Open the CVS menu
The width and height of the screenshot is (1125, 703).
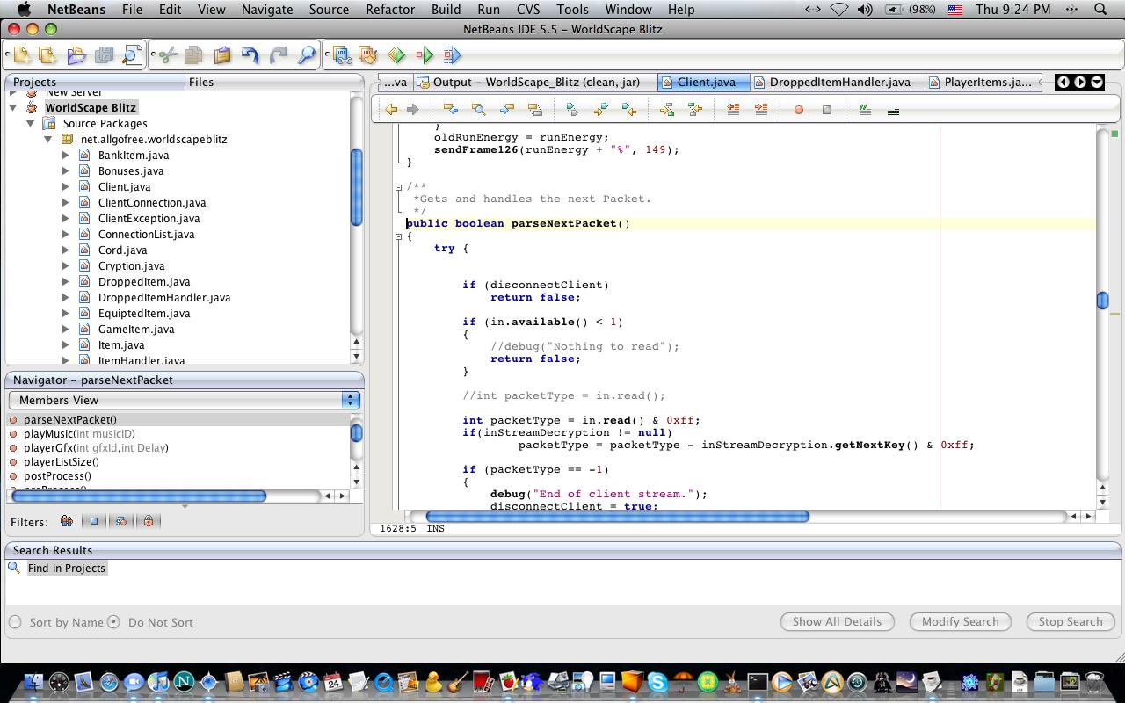click(528, 9)
